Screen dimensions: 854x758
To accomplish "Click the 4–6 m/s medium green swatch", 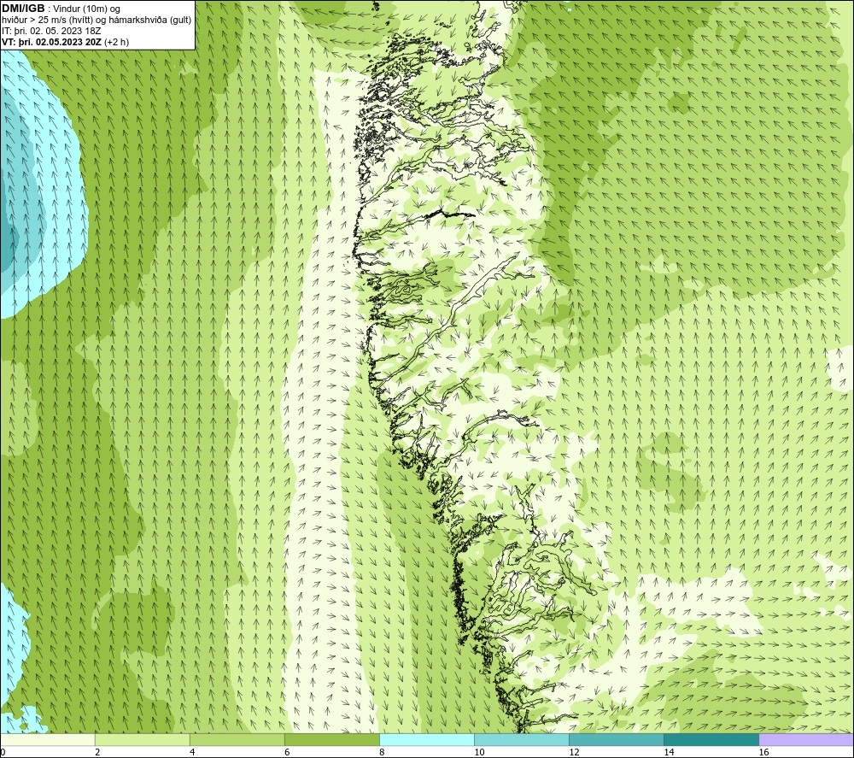I will [x=237, y=740].
